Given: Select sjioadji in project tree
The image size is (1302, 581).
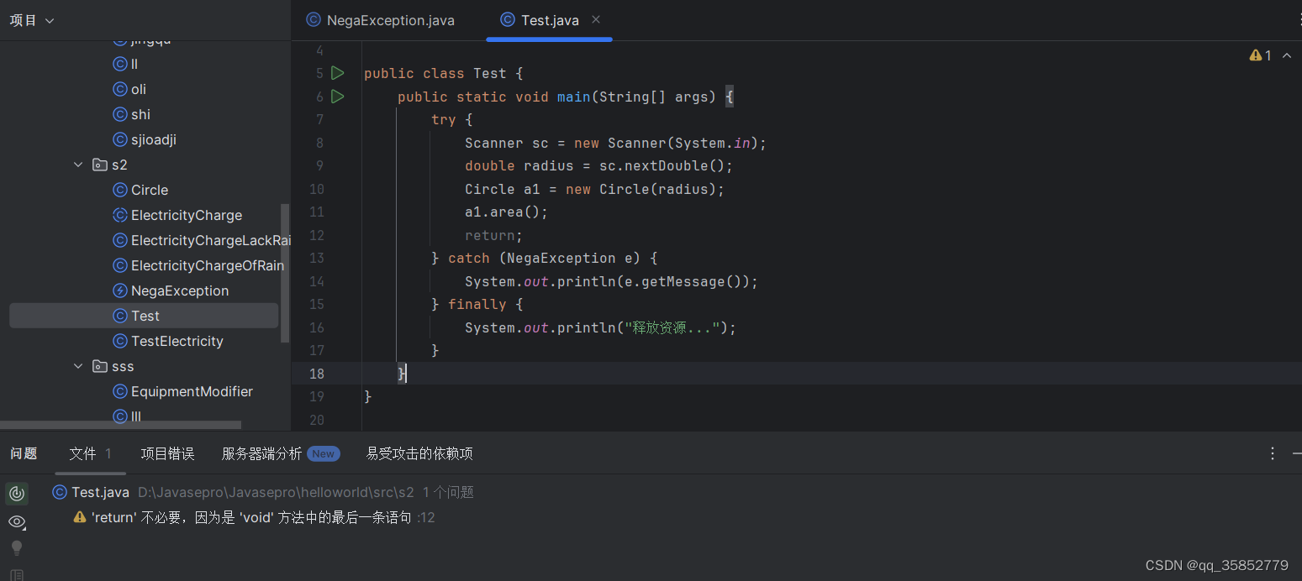Looking at the screenshot, I should point(154,139).
